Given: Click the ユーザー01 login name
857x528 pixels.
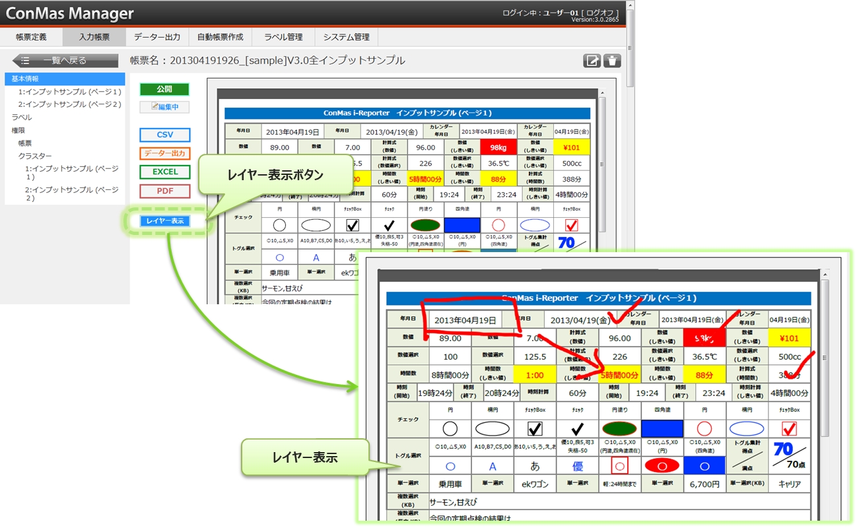Looking at the screenshot, I should tap(561, 13).
